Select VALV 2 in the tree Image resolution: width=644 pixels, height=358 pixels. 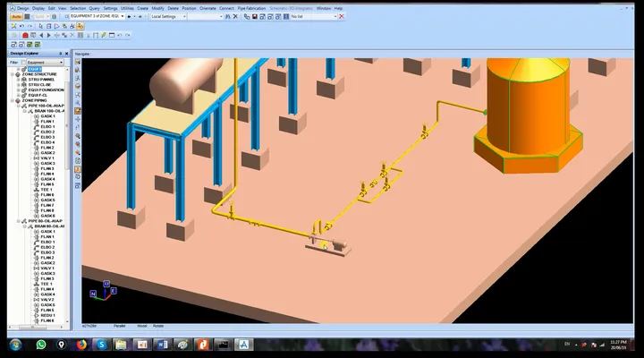click(47, 300)
